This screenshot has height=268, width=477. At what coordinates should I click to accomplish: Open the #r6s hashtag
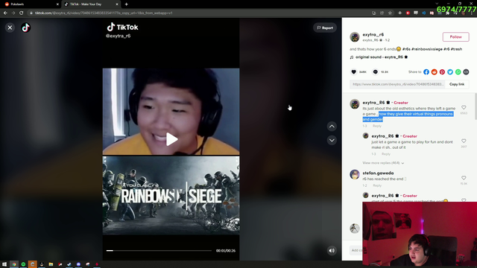406,49
